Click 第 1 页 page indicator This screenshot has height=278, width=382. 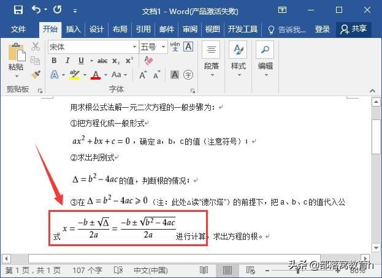(33, 270)
